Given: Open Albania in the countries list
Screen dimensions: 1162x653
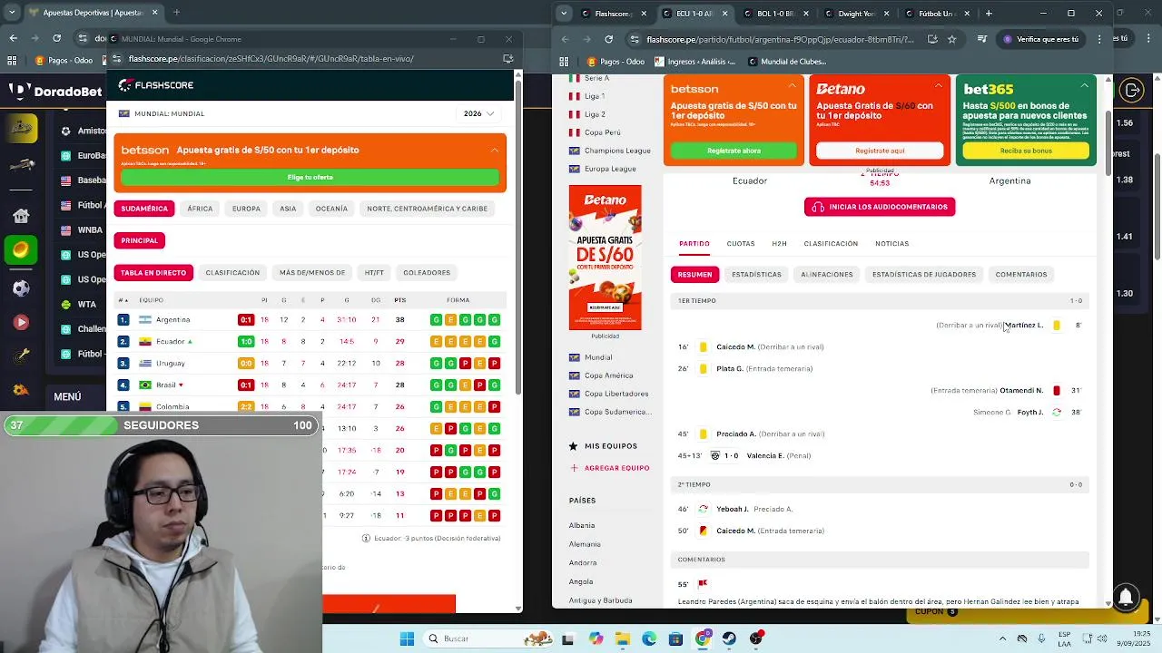Looking at the screenshot, I should click(x=582, y=526).
